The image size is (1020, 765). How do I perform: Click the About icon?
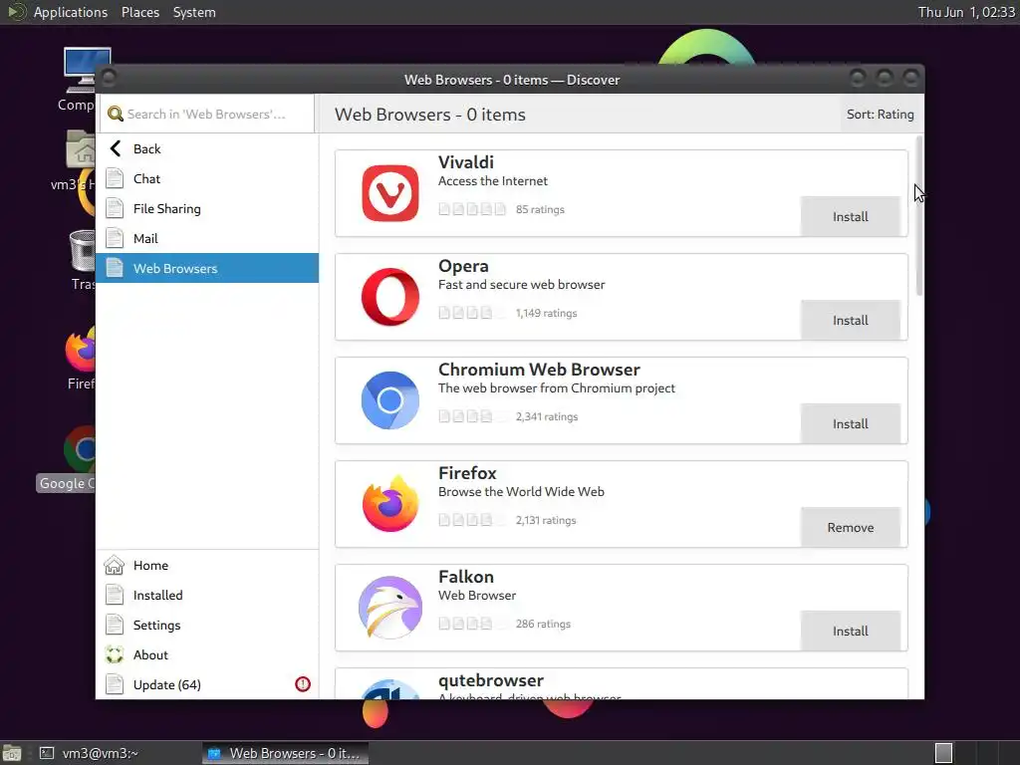tap(115, 654)
